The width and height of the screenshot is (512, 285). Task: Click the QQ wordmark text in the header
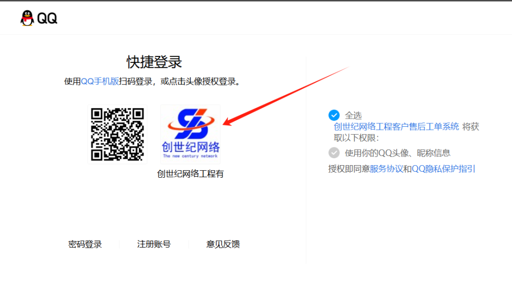(47, 18)
